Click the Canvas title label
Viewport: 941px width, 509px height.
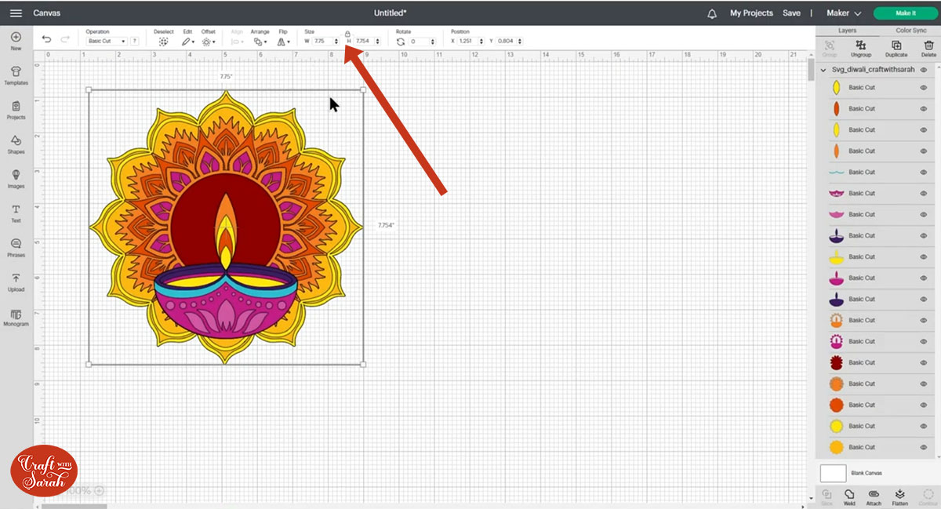(46, 13)
